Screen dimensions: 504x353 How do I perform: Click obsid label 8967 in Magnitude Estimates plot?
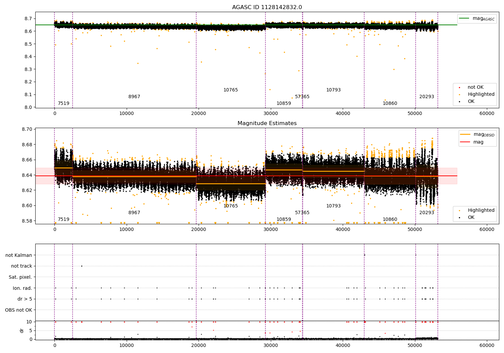pos(134,213)
